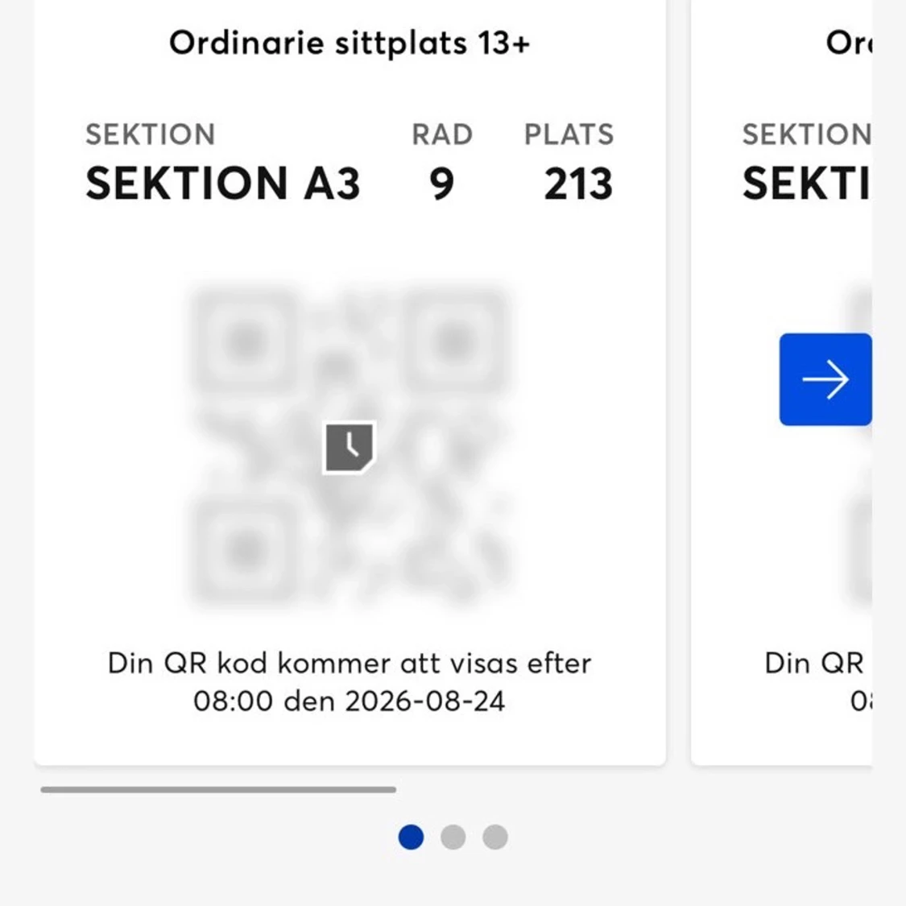Click the first ticket's "SEKTION" label
The image size is (906, 906).
point(151,134)
